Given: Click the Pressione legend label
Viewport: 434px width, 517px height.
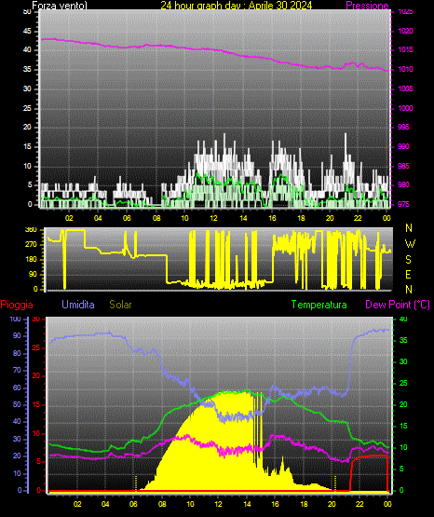Looking at the screenshot, I should (x=367, y=6).
